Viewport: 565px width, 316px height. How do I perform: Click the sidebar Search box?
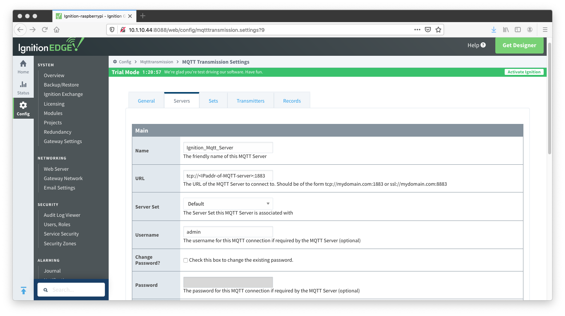pos(71,290)
